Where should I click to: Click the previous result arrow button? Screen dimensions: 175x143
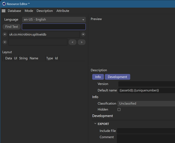click(72, 42)
